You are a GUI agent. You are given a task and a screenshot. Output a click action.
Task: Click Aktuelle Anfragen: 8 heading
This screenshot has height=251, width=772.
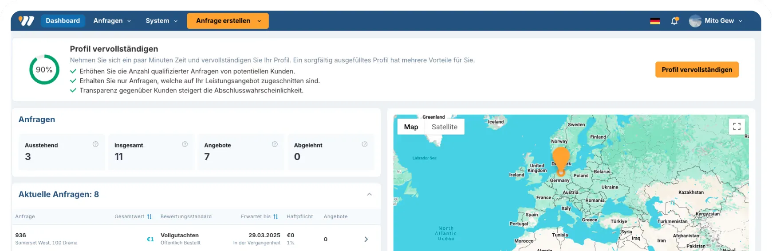[59, 194]
